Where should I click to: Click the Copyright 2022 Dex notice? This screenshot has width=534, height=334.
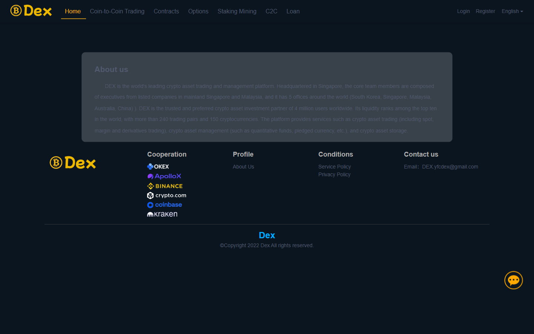[x=267, y=245]
